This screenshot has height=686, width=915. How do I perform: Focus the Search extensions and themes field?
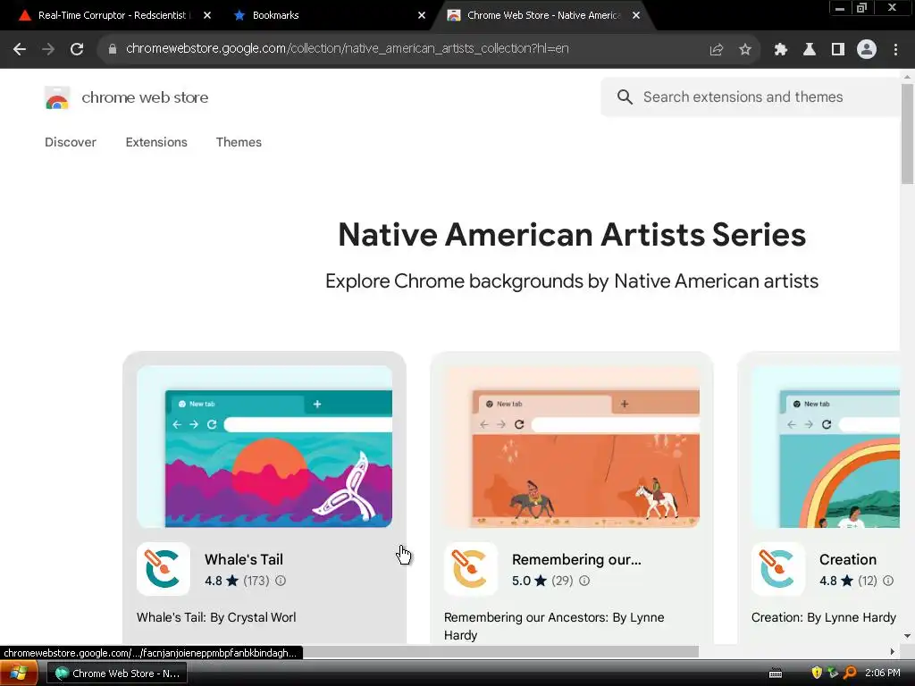coord(751,96)
